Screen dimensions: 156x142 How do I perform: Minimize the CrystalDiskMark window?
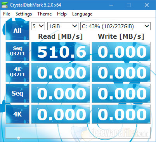pyautogui.click(x=111, y=5)
